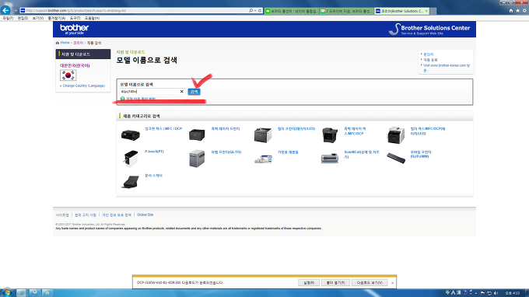Open the Global Site footer link
This screenshot has height=297, width=529.
pyautogui.click(x=145, y=215)
